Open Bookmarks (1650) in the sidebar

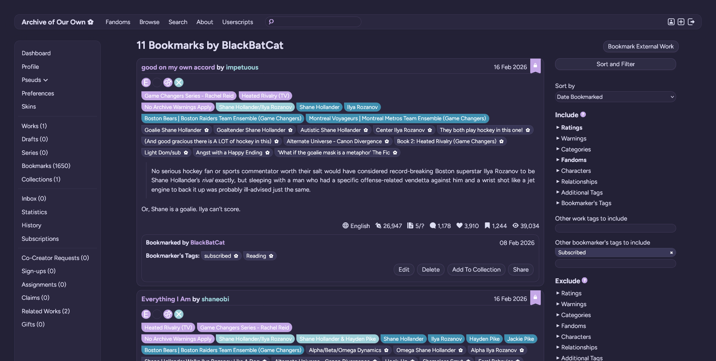tap(46, 166)
